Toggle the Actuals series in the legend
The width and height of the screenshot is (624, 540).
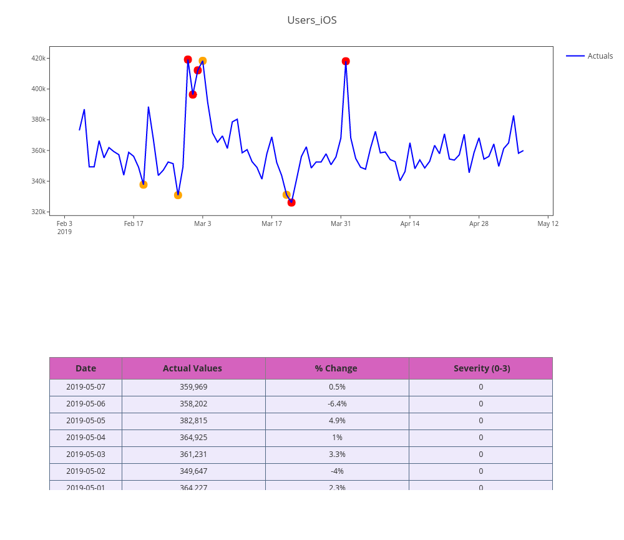pyautogui.click(x=600, y=56)
